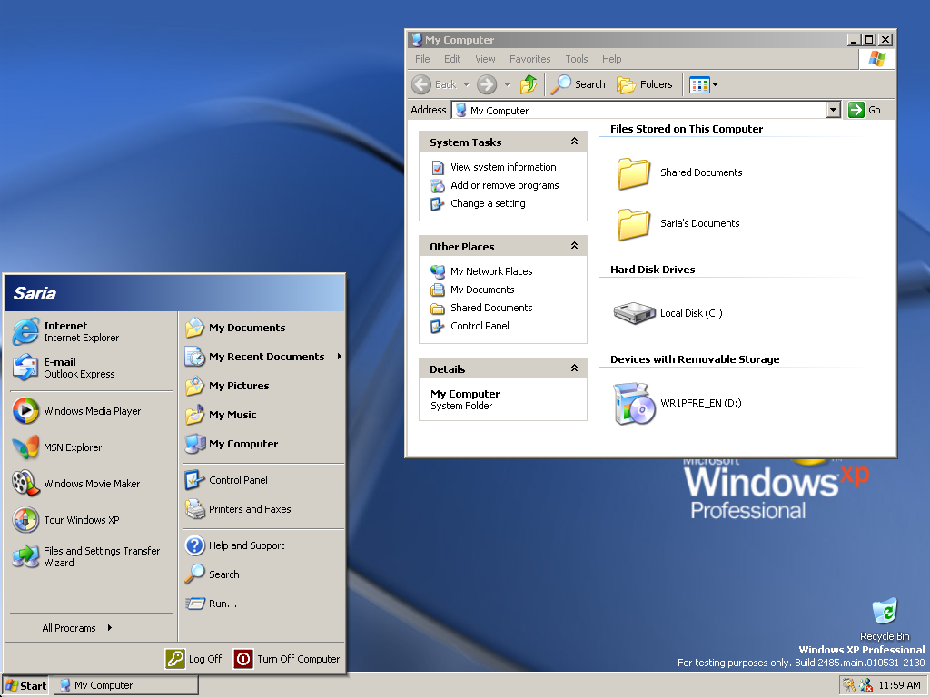Open the Tools menu
This screenshot has width=930, height=697.
(577, 59)
